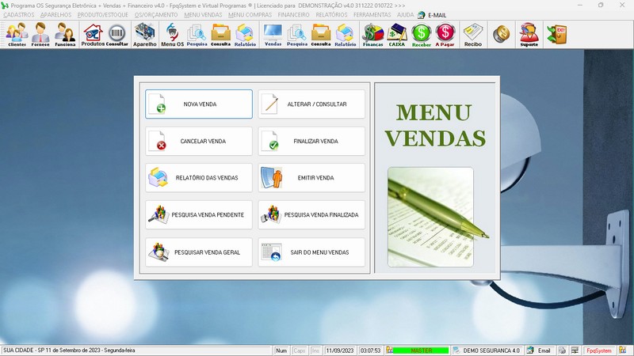Viewport: 634px width, 356px height.
Task: Click the green Receber dollar icon
Action: point(422,35)
